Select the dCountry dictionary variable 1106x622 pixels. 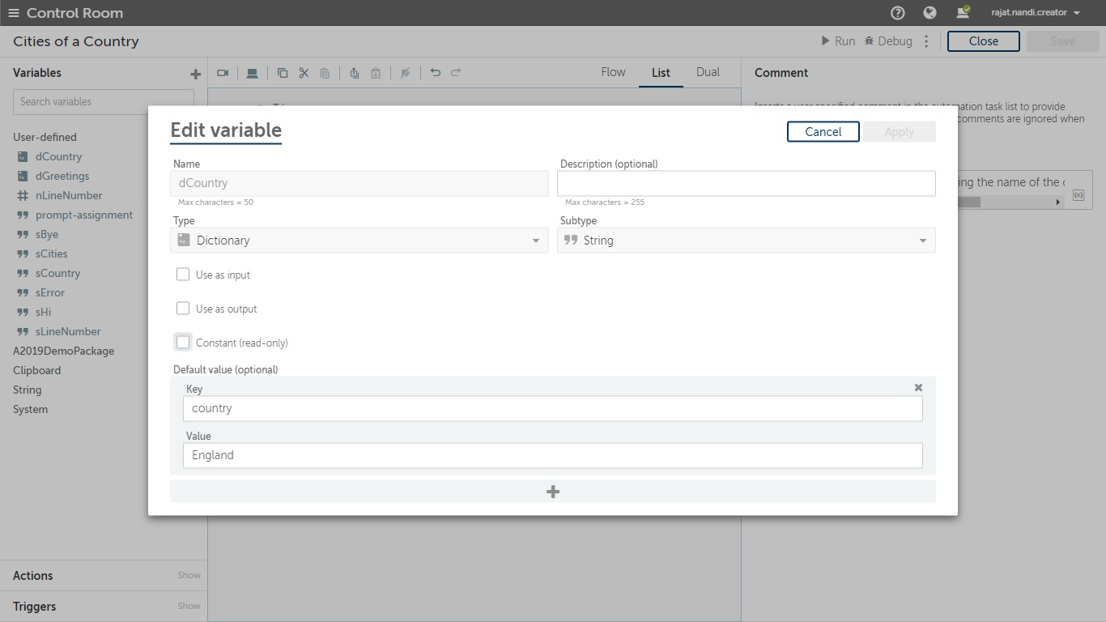(x=58, y=156)
